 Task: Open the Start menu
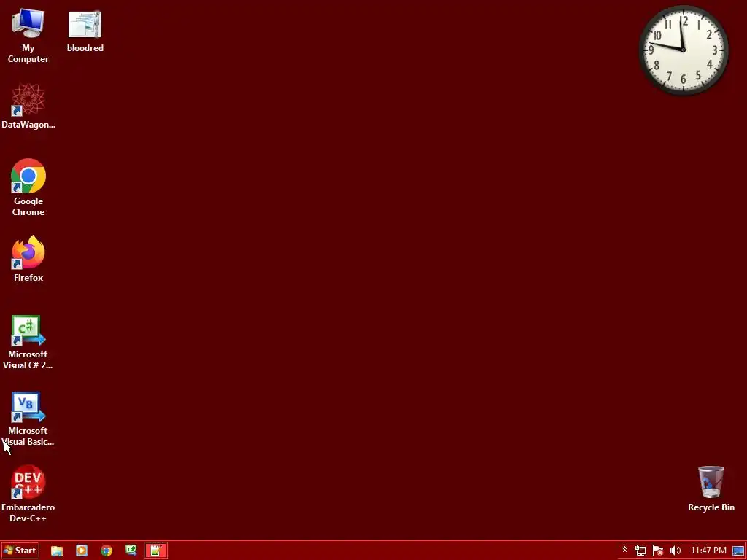[x=20, y=551]
